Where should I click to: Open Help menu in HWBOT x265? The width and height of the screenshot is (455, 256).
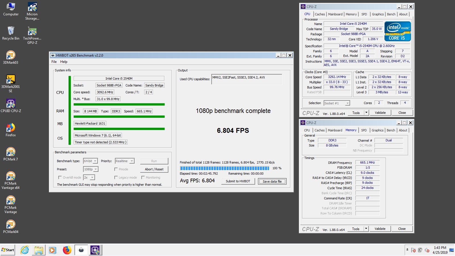point(64,62)
